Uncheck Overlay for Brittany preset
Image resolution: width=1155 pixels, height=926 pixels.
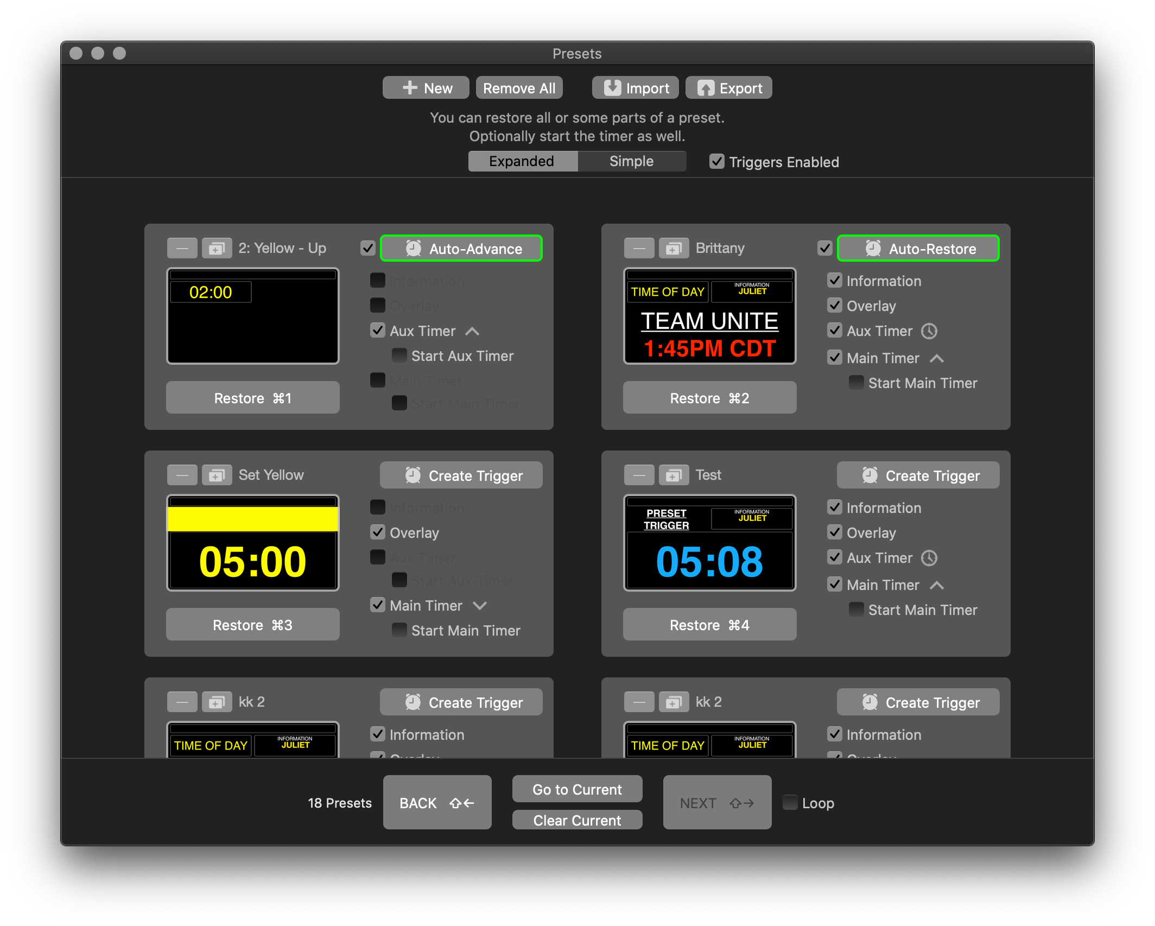click(x=835, y=306)
